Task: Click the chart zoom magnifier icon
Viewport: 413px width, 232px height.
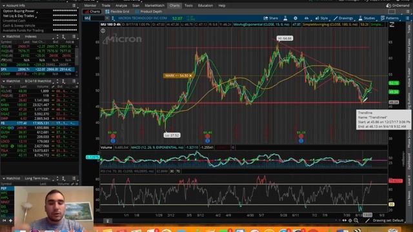Action: coord(356,220)
